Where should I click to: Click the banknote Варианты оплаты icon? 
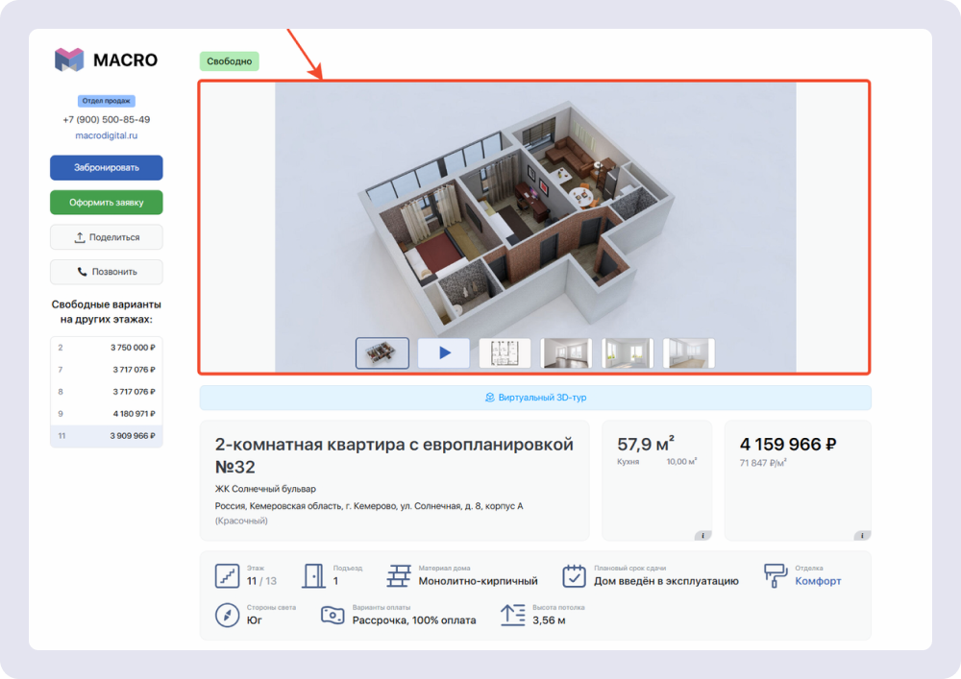coord(332,615)
